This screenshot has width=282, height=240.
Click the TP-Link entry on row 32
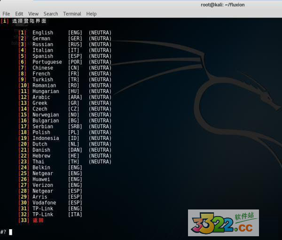click(43, 214)
